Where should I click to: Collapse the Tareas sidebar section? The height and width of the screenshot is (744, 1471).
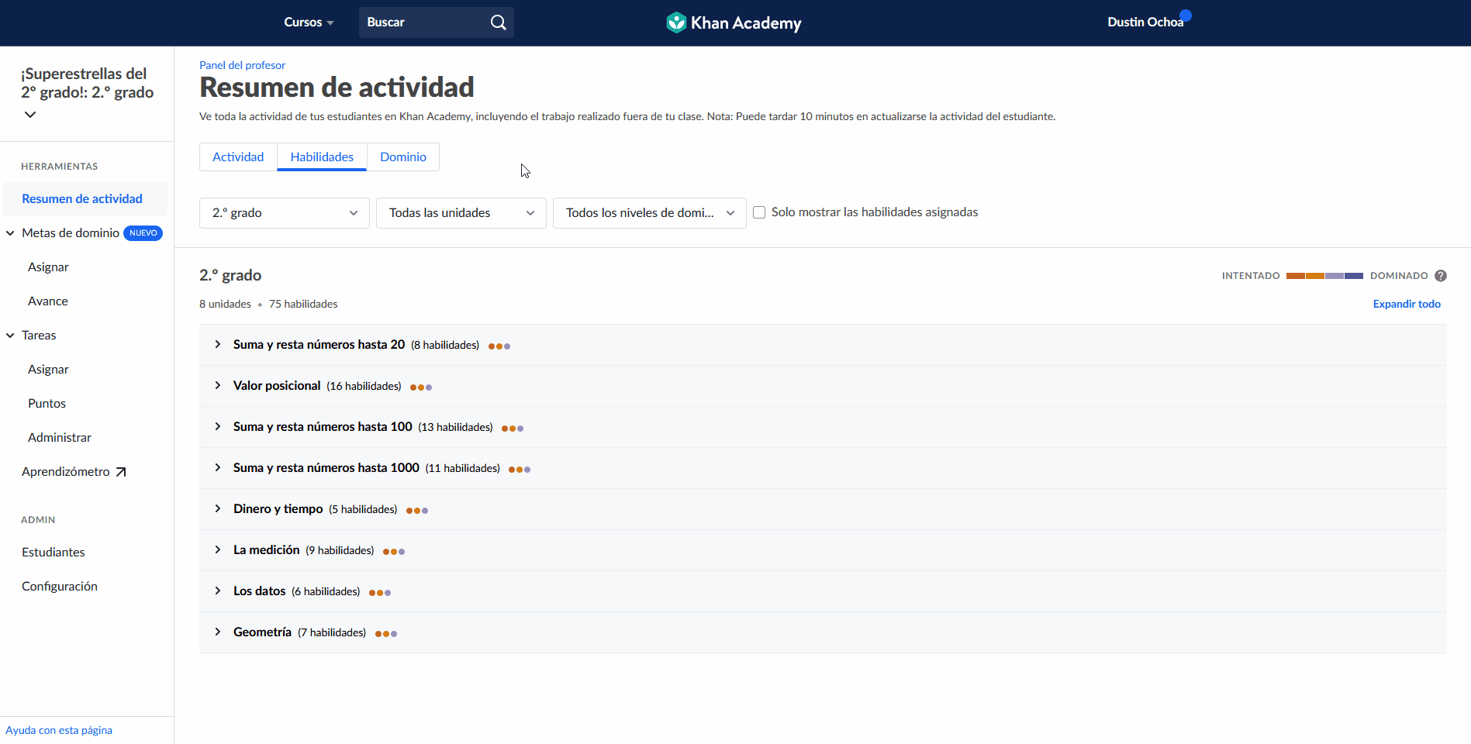pos(10,336)
